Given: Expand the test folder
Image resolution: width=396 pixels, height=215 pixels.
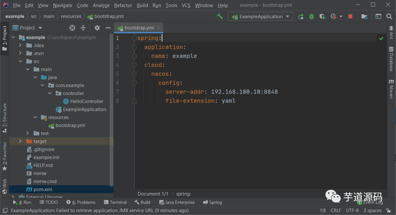Looking at the screenshot, I should [27, 133].
